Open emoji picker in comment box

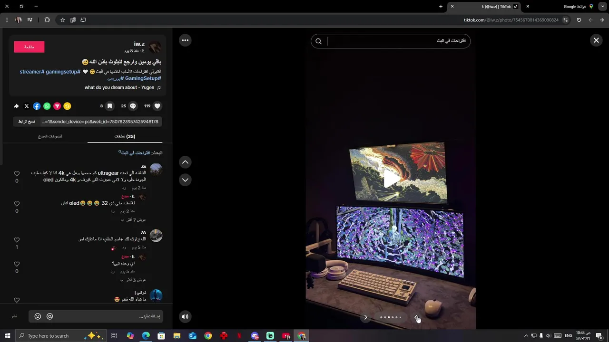pos(38,316)
